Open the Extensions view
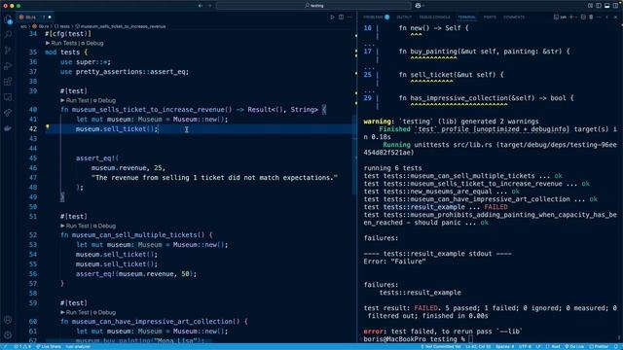This screenshot has width=623, height=350. [x=8, y=82]
